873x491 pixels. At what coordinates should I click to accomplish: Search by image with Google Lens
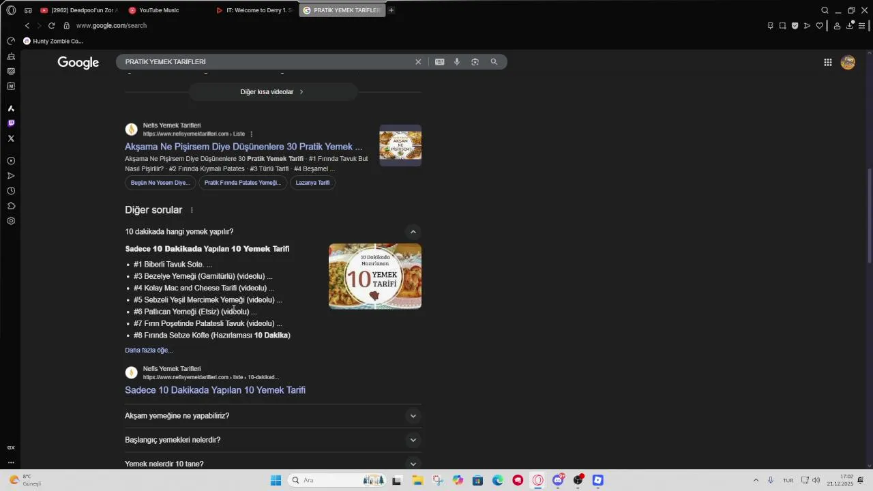point(475,62)
